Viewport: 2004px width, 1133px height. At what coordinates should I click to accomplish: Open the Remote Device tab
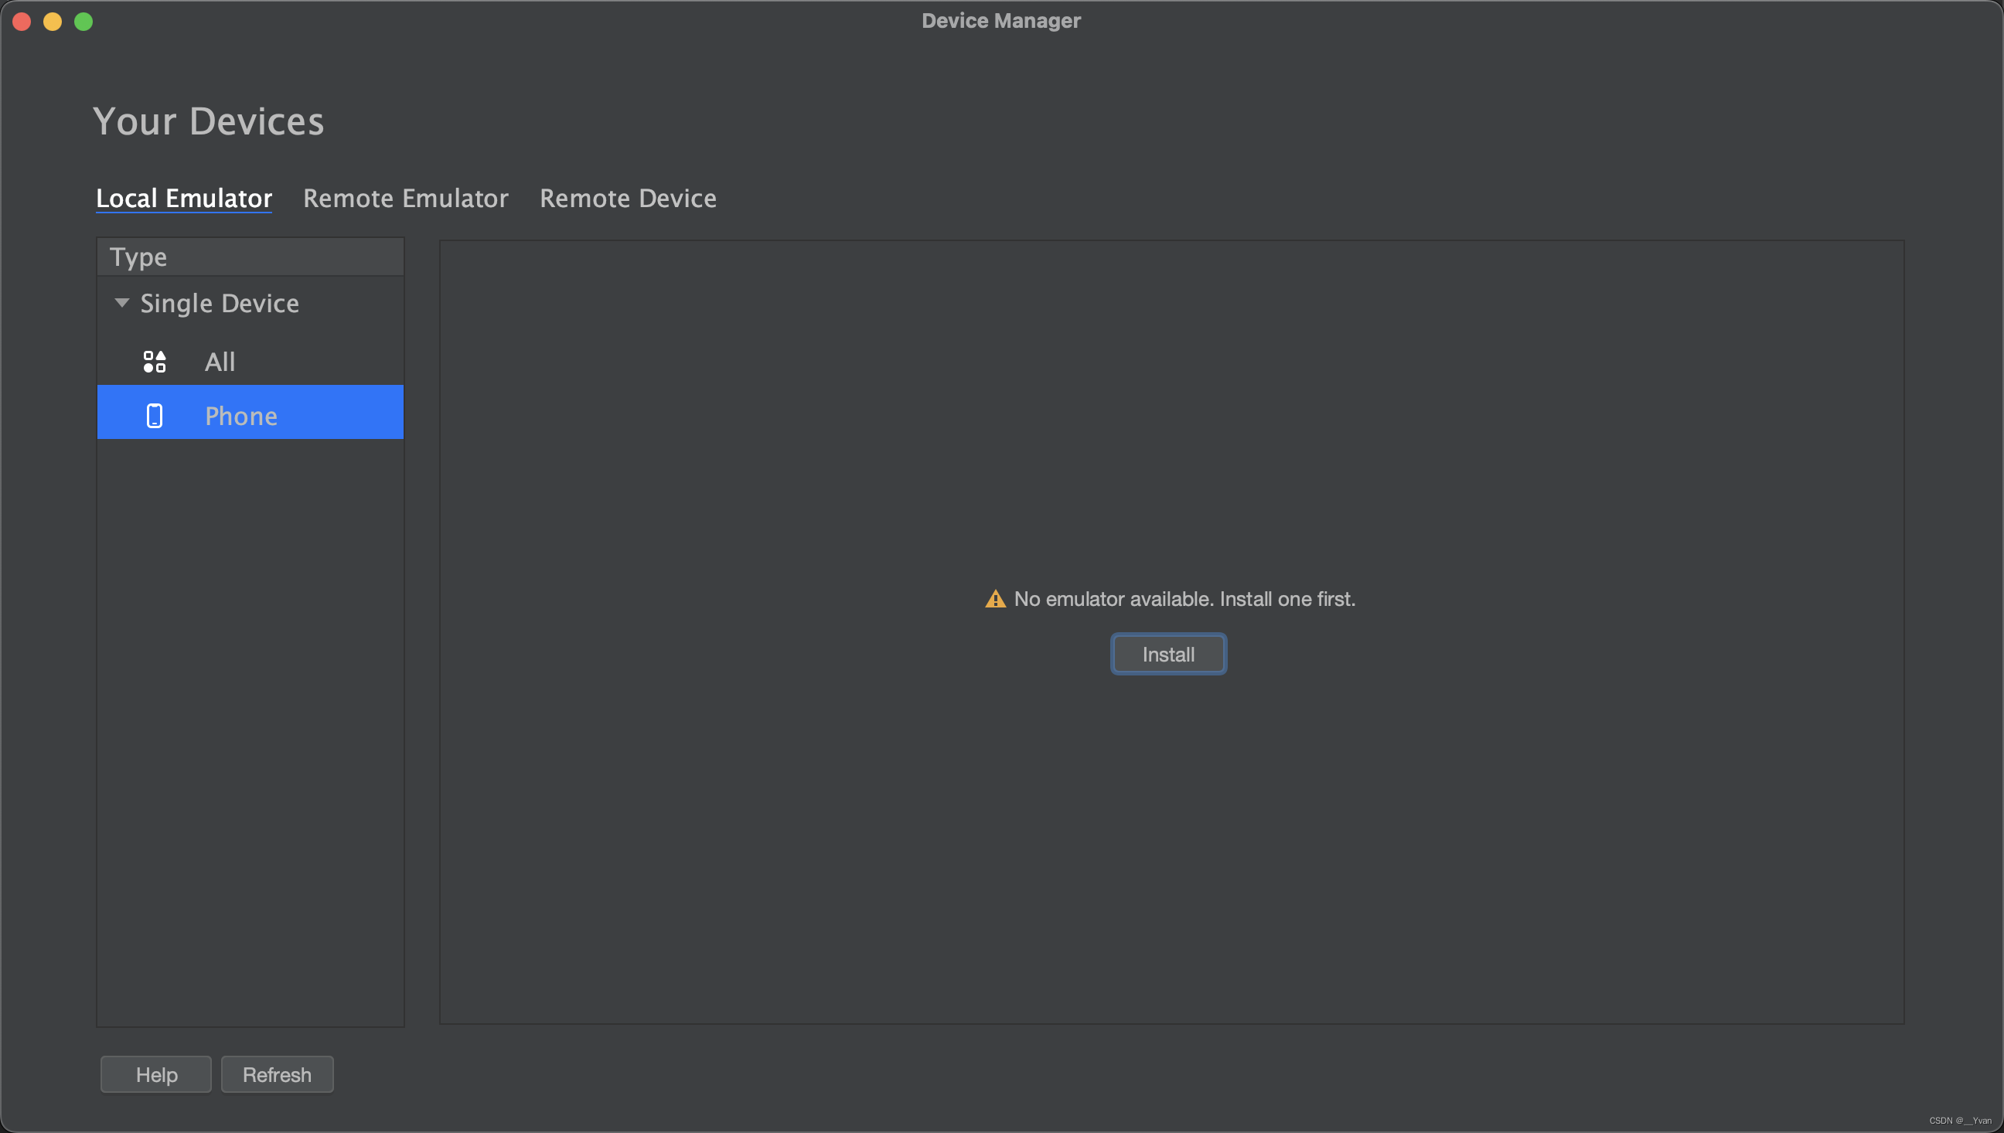(x=627, y=199)
